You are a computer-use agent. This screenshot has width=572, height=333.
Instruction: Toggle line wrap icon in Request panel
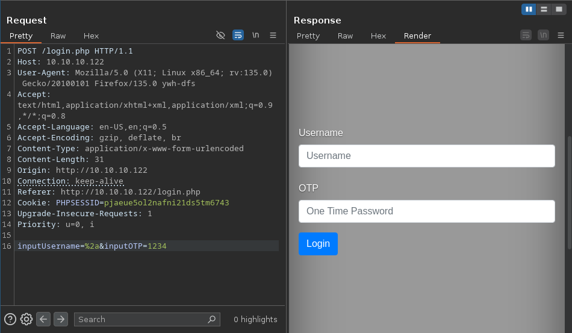click(238, 35)
